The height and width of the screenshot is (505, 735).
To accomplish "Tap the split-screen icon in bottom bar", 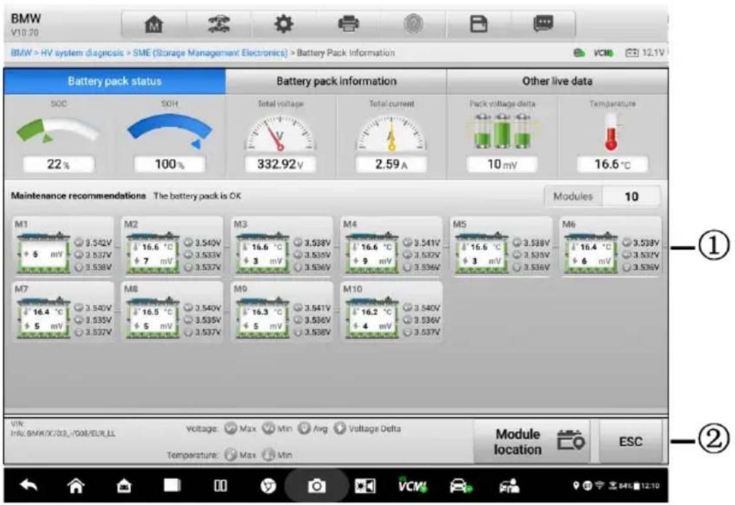I will [x=220, y=486].
